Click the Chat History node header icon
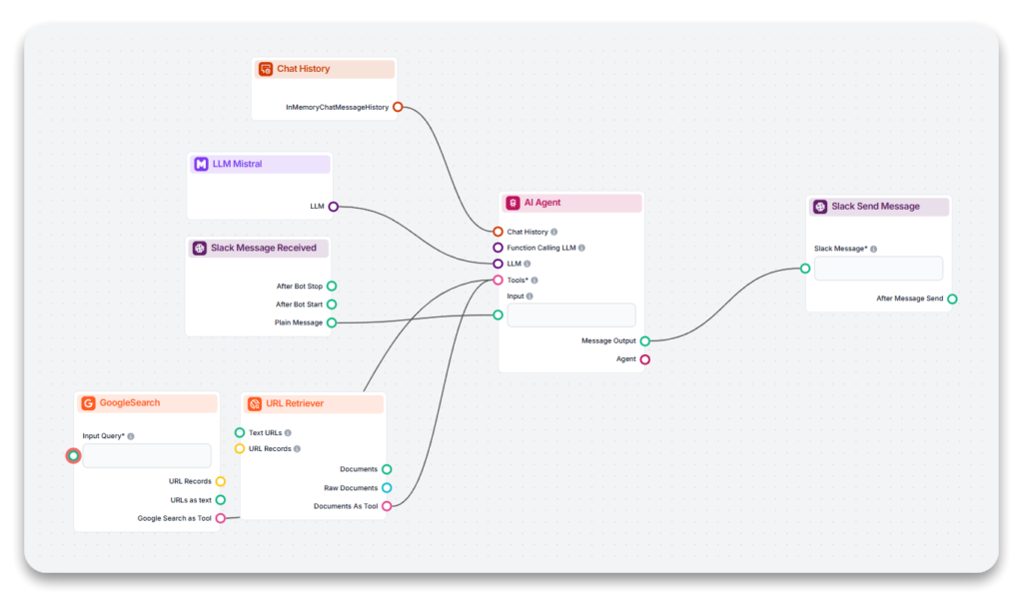The image size is (1023, 597). click(266, 68)
